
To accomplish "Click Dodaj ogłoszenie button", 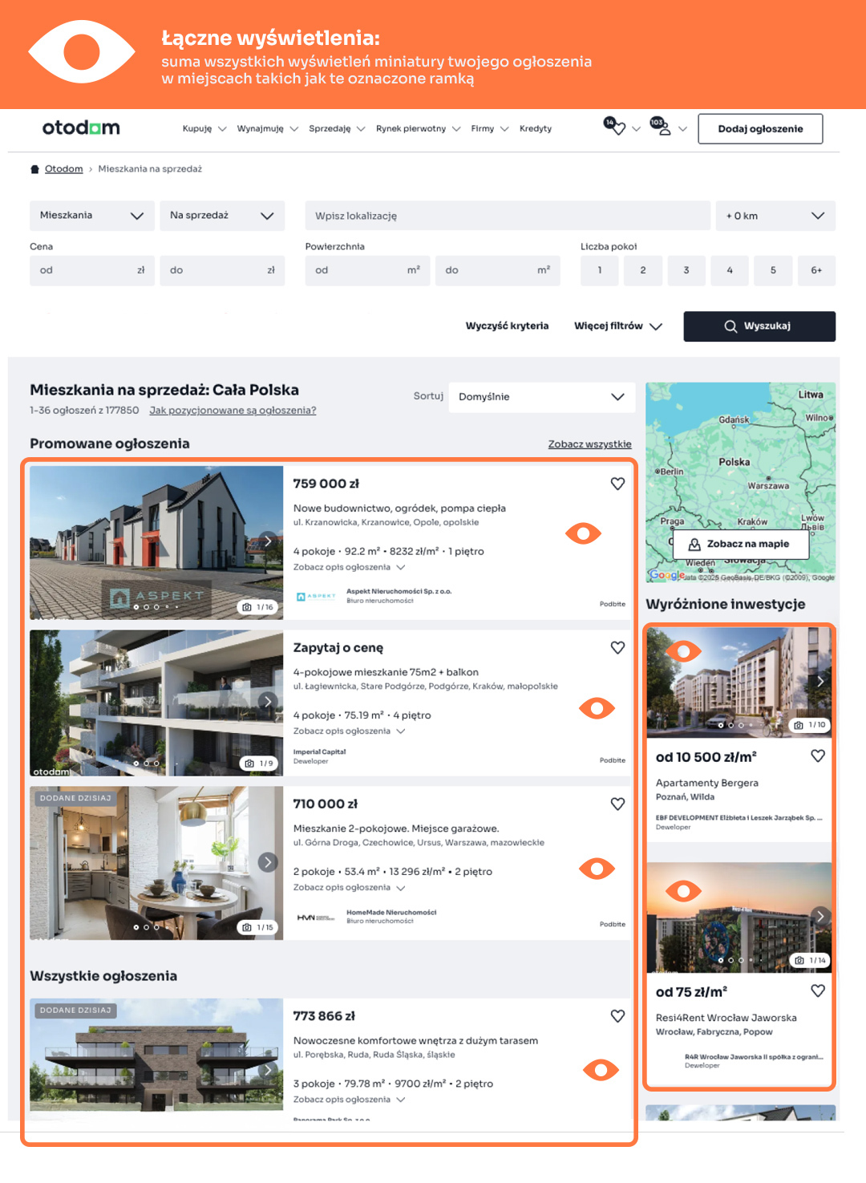I will [x=759, y=128].
